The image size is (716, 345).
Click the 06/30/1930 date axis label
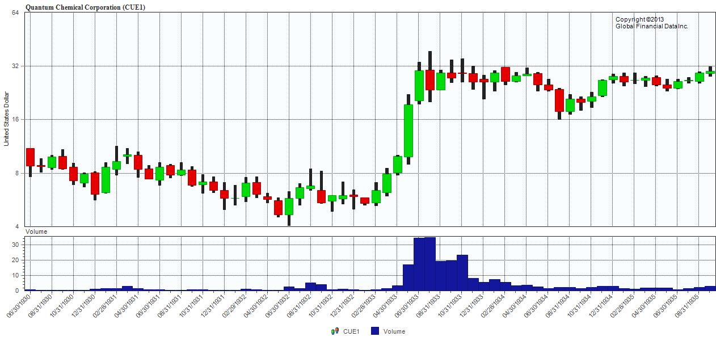click(18, 306)
